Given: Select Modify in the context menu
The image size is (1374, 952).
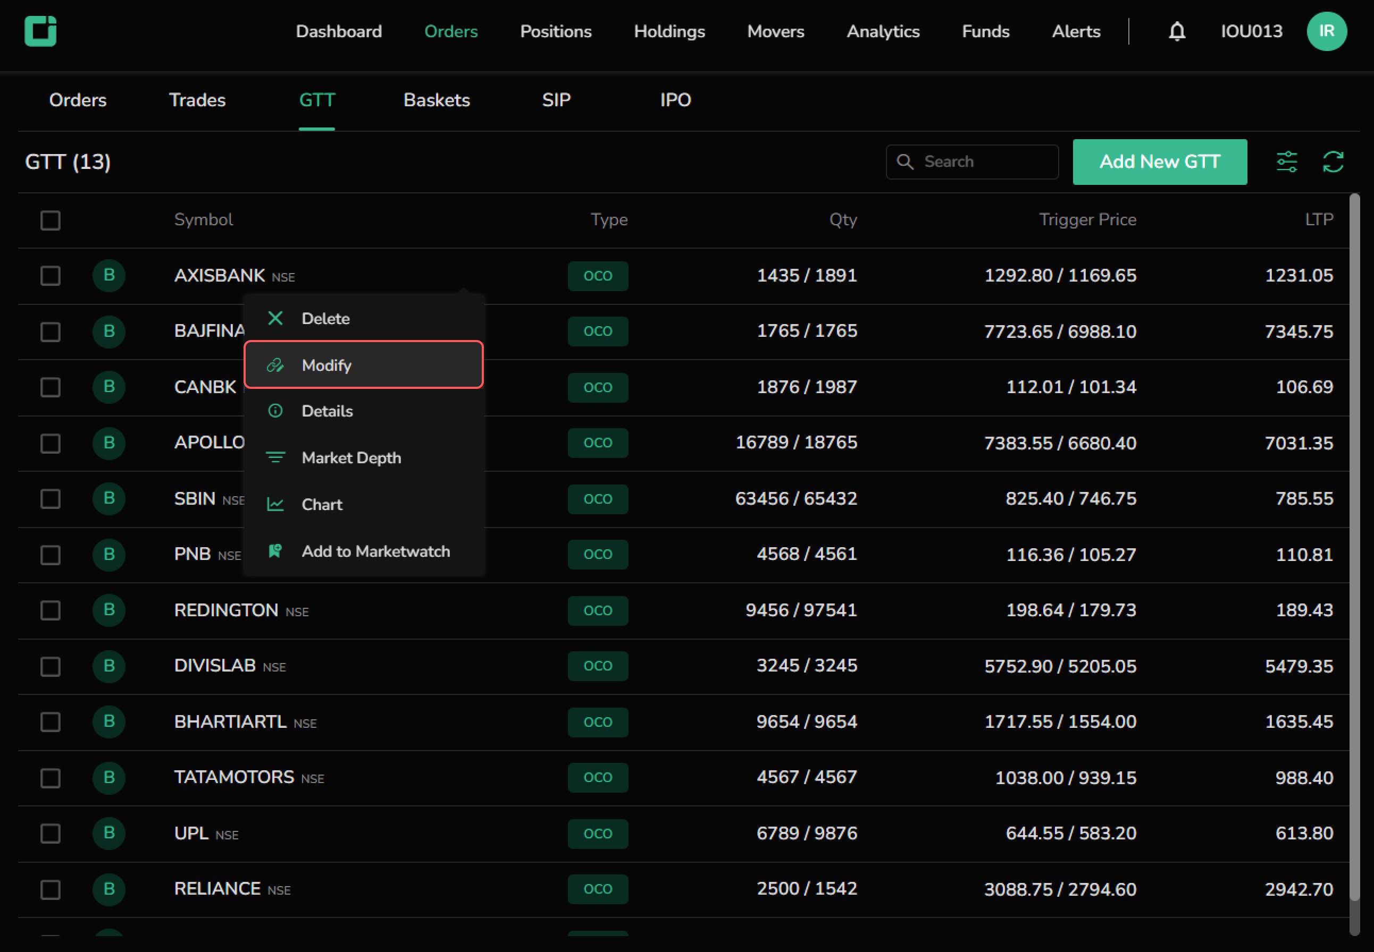Looking at the screenshot, I should tap(364, 364).
